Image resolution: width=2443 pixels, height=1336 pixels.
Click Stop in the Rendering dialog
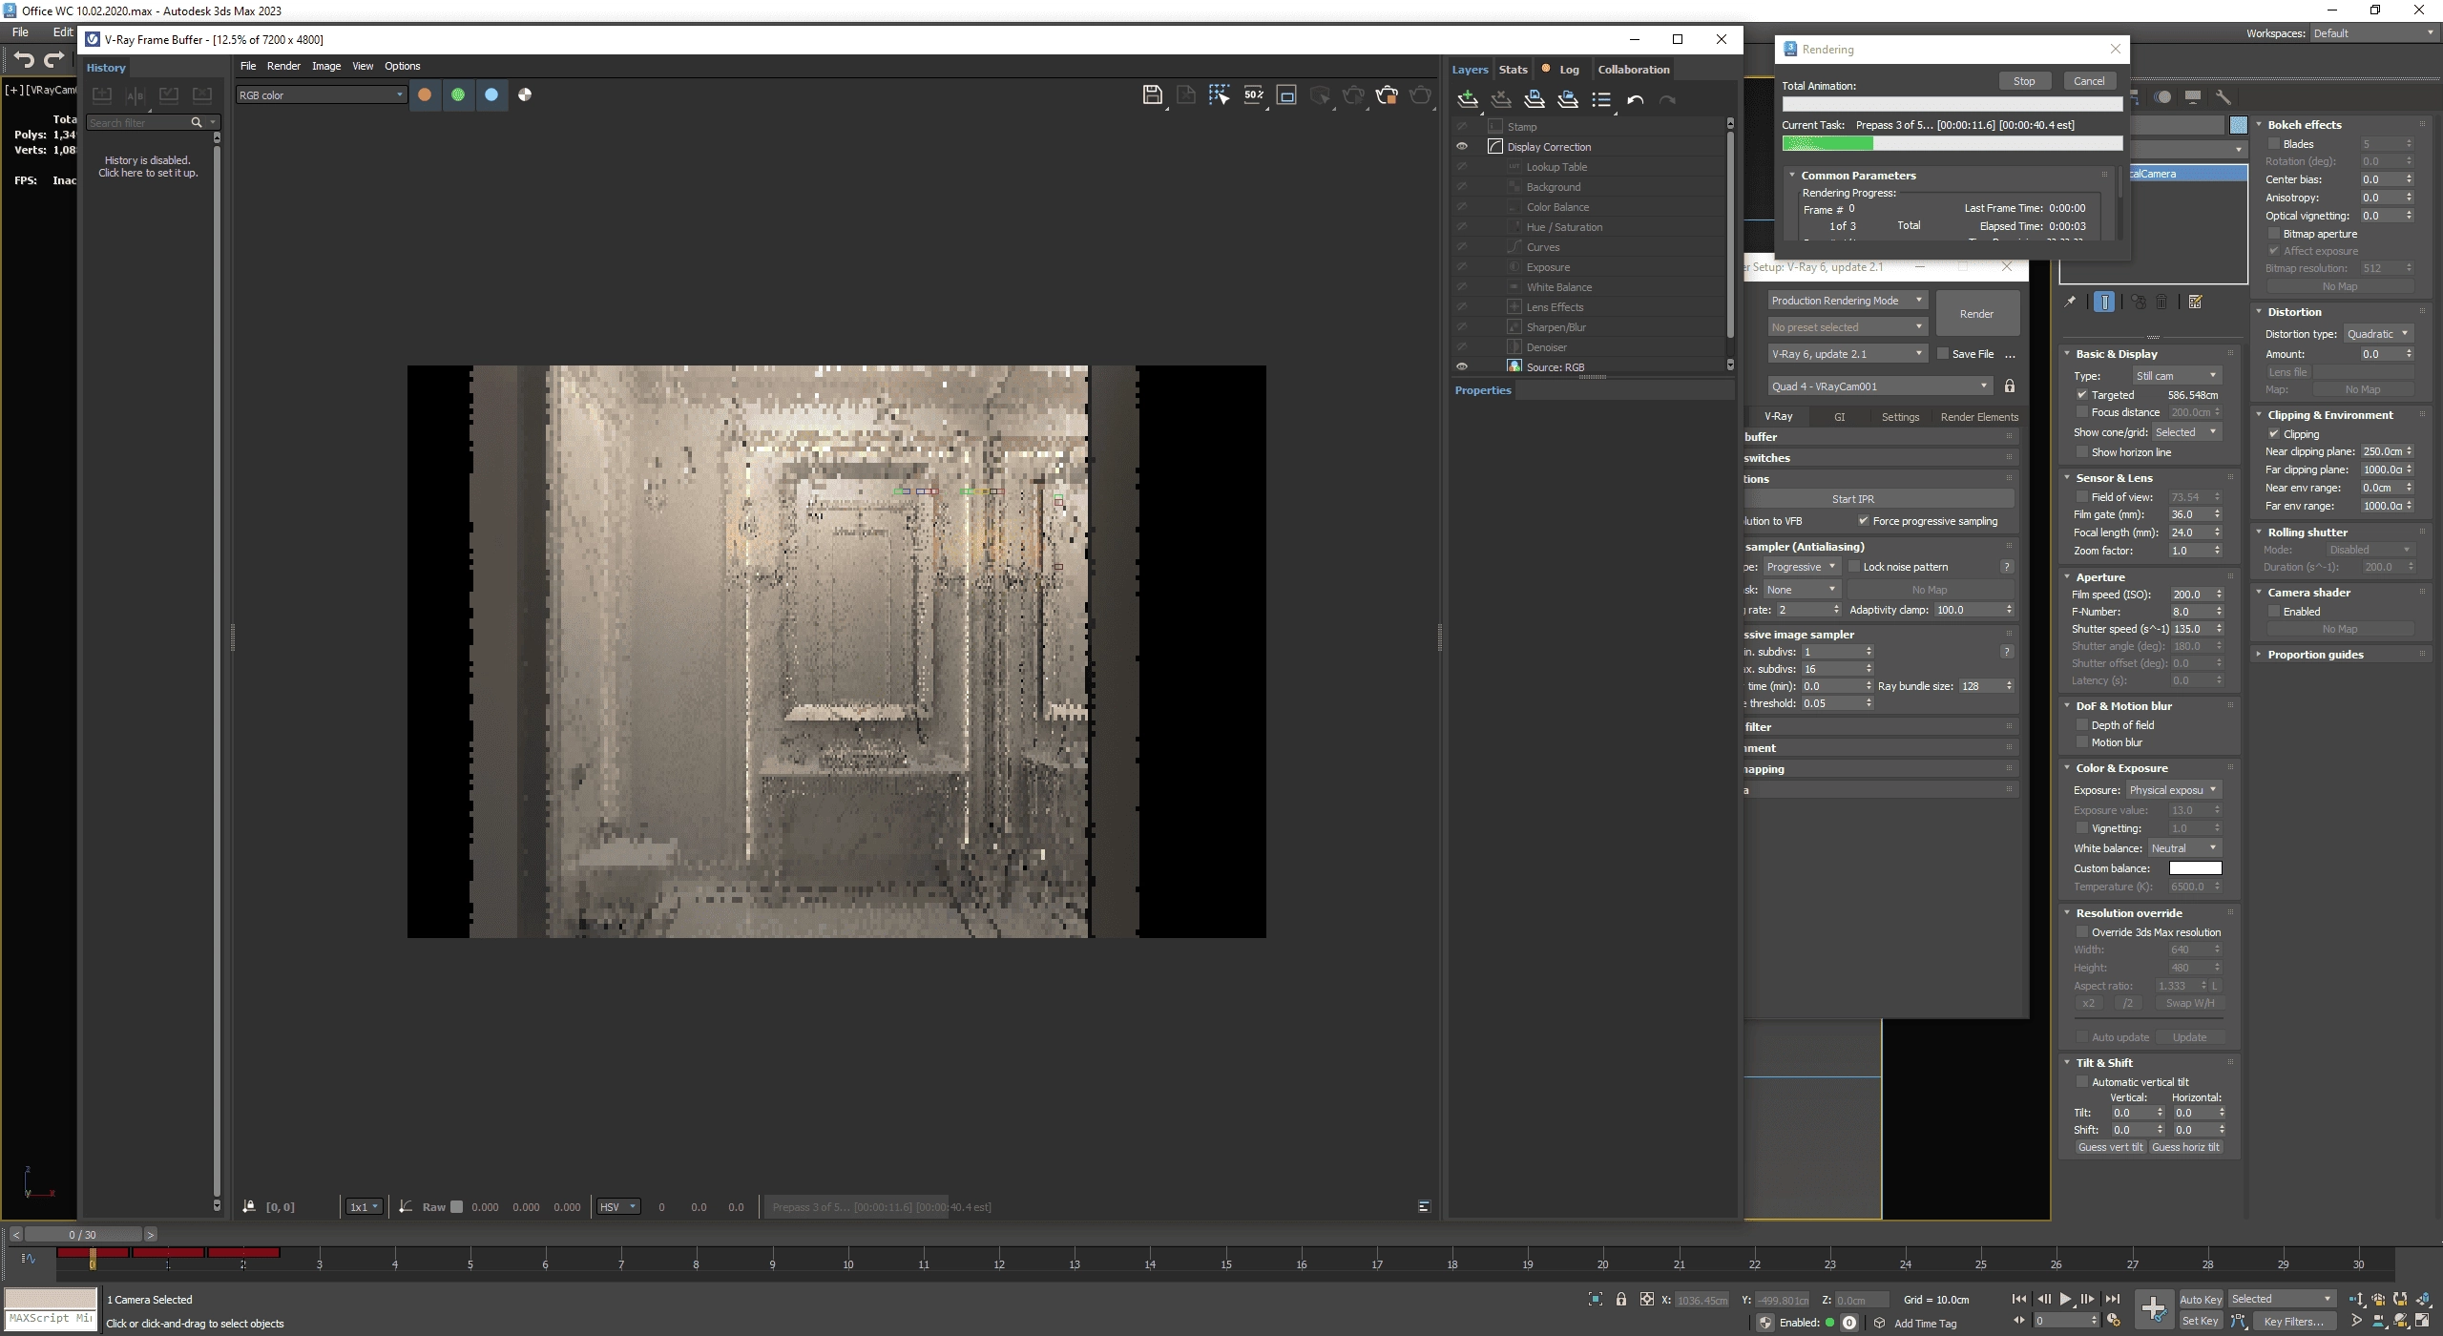(x=2024, y=81)
